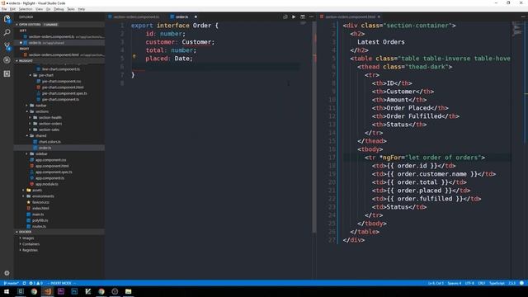Expand Docker Images node
This screenshot has width=528, height=297.
coord(27,238)
